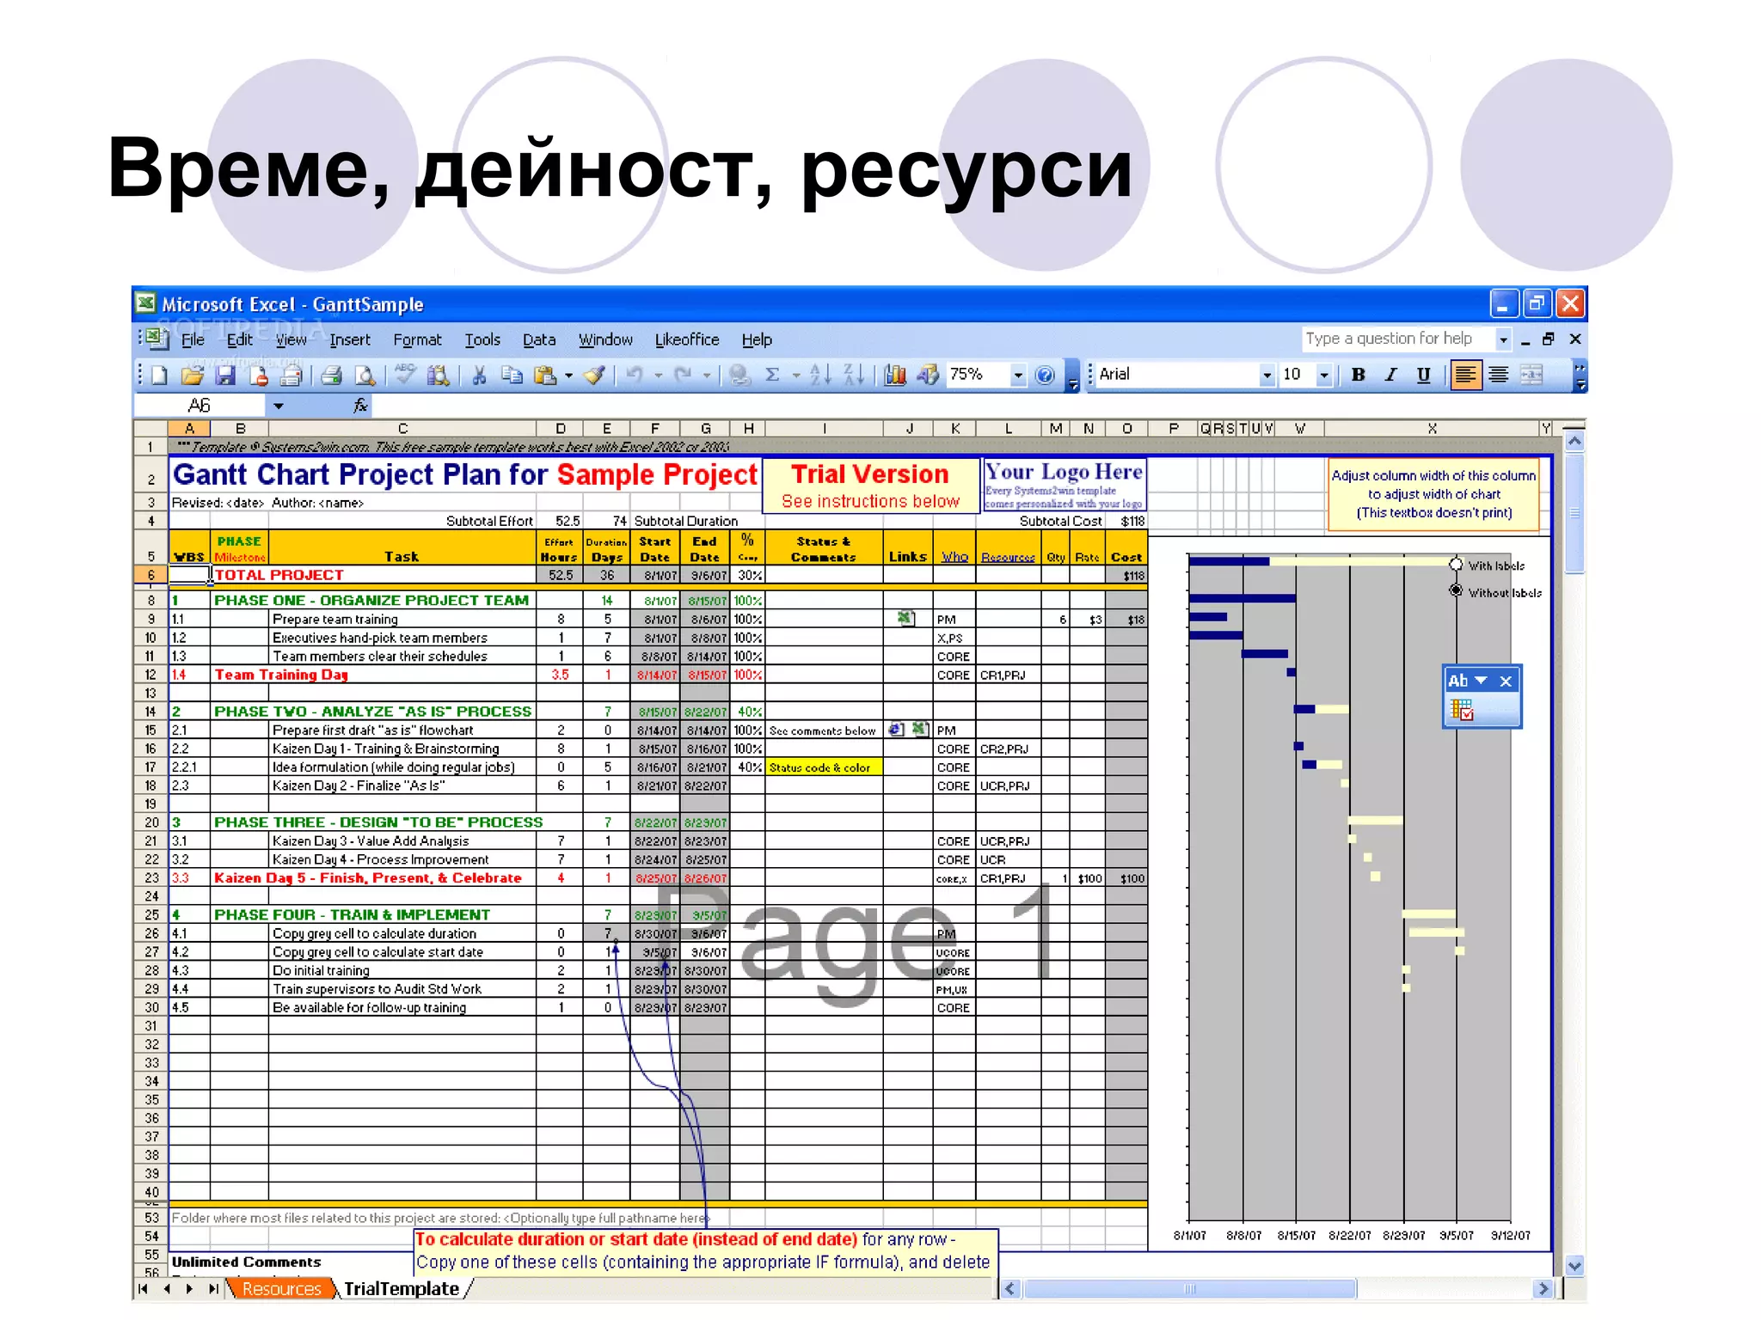
Task: Open the font size 10 dropdown
Action: coord(1324,375)
